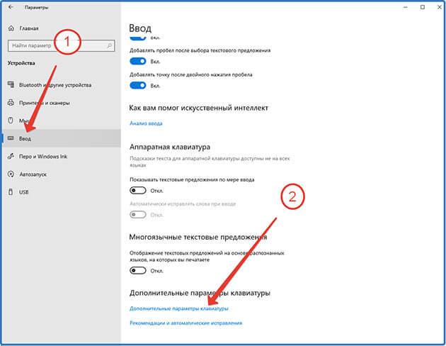Open Дополнительные параметры клавиатуры link

coord(179,308)
